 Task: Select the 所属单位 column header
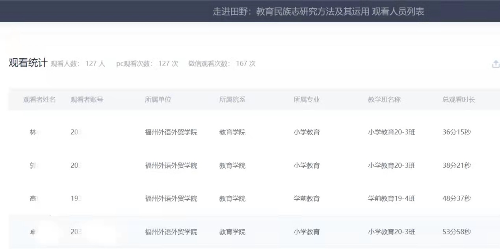click(158, 100)
